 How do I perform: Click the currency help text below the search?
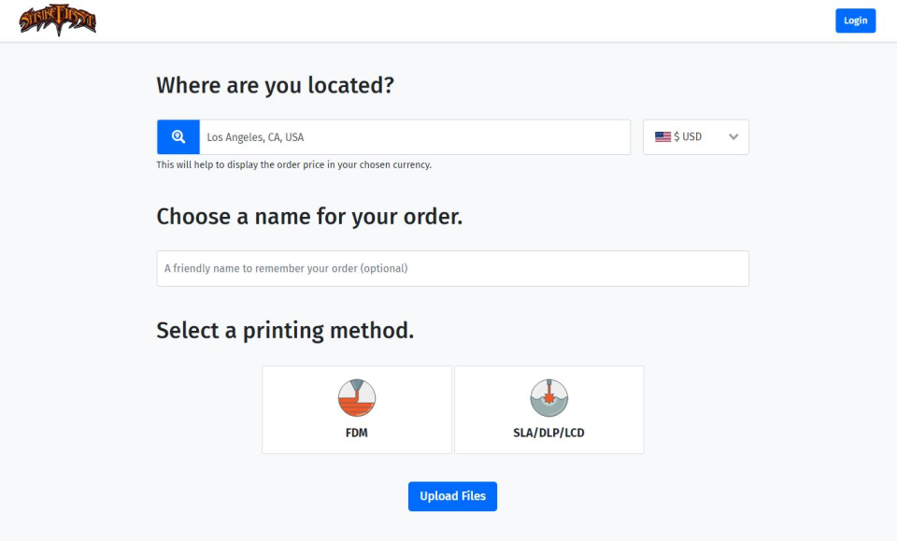pyautogui.click(x=293, y=164)
